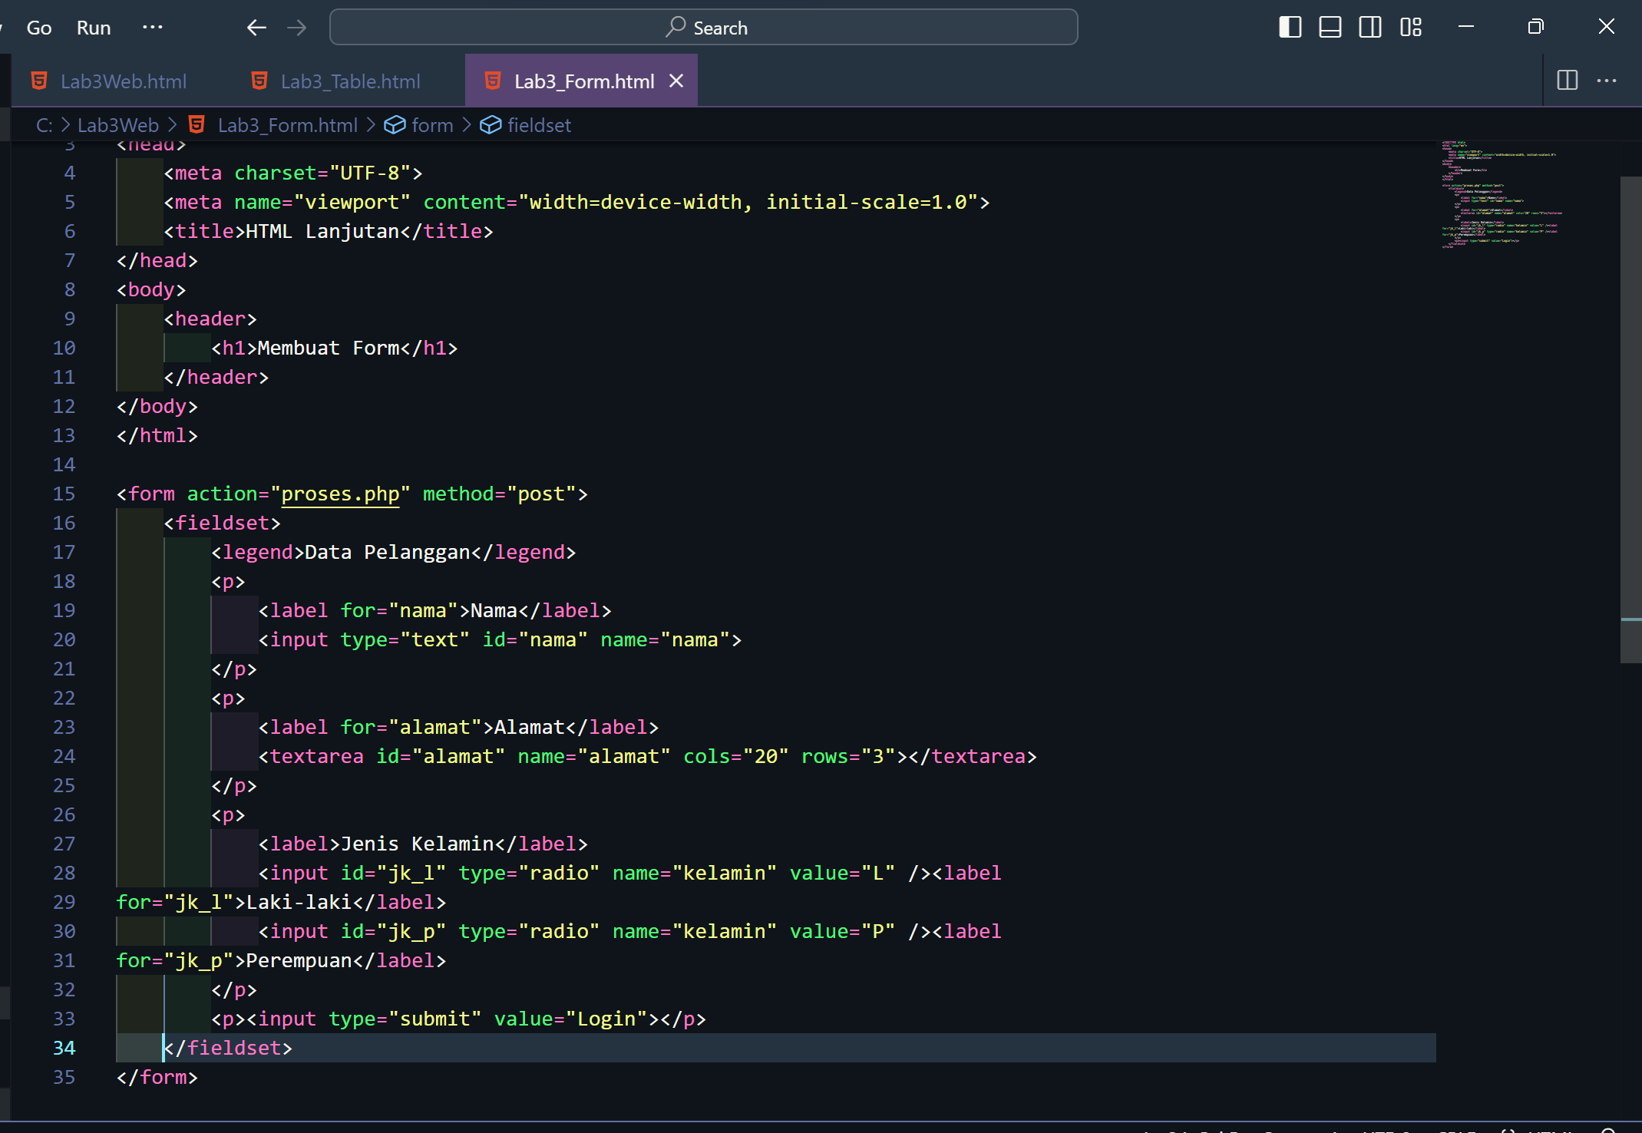This screenshot has width=1642, height=1133.
Task: Follow the proses.php link in the code
Action: 340,494
